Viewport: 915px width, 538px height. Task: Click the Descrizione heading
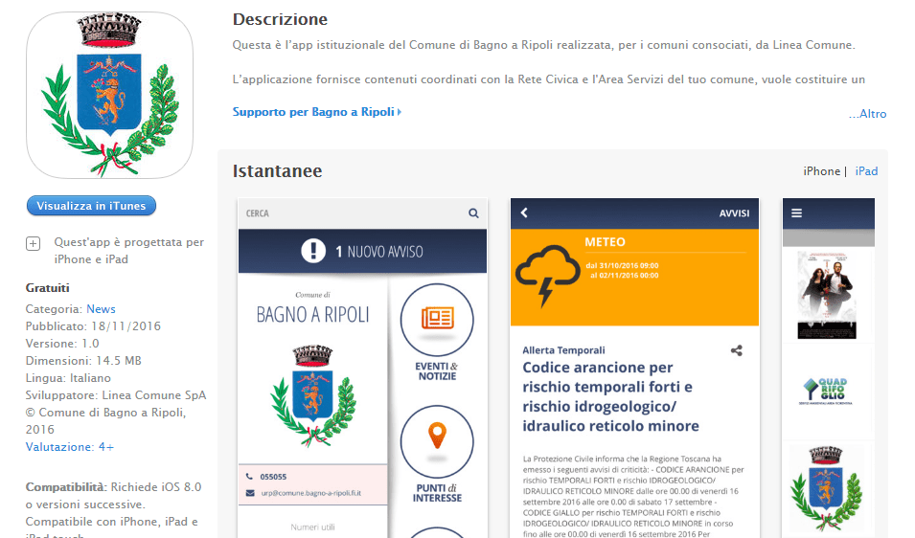[280, 19]
